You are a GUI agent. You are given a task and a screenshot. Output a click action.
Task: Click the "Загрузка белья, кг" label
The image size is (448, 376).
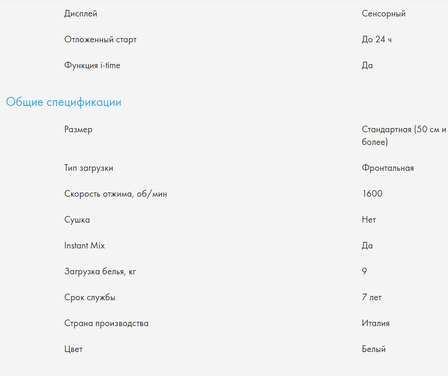[x=100, y=272]
